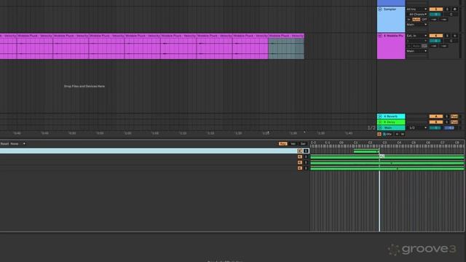This screenshot has height=262, width=466.
Task: Select the grayed-out last Wobble Pluck clip
Action: 286,47
